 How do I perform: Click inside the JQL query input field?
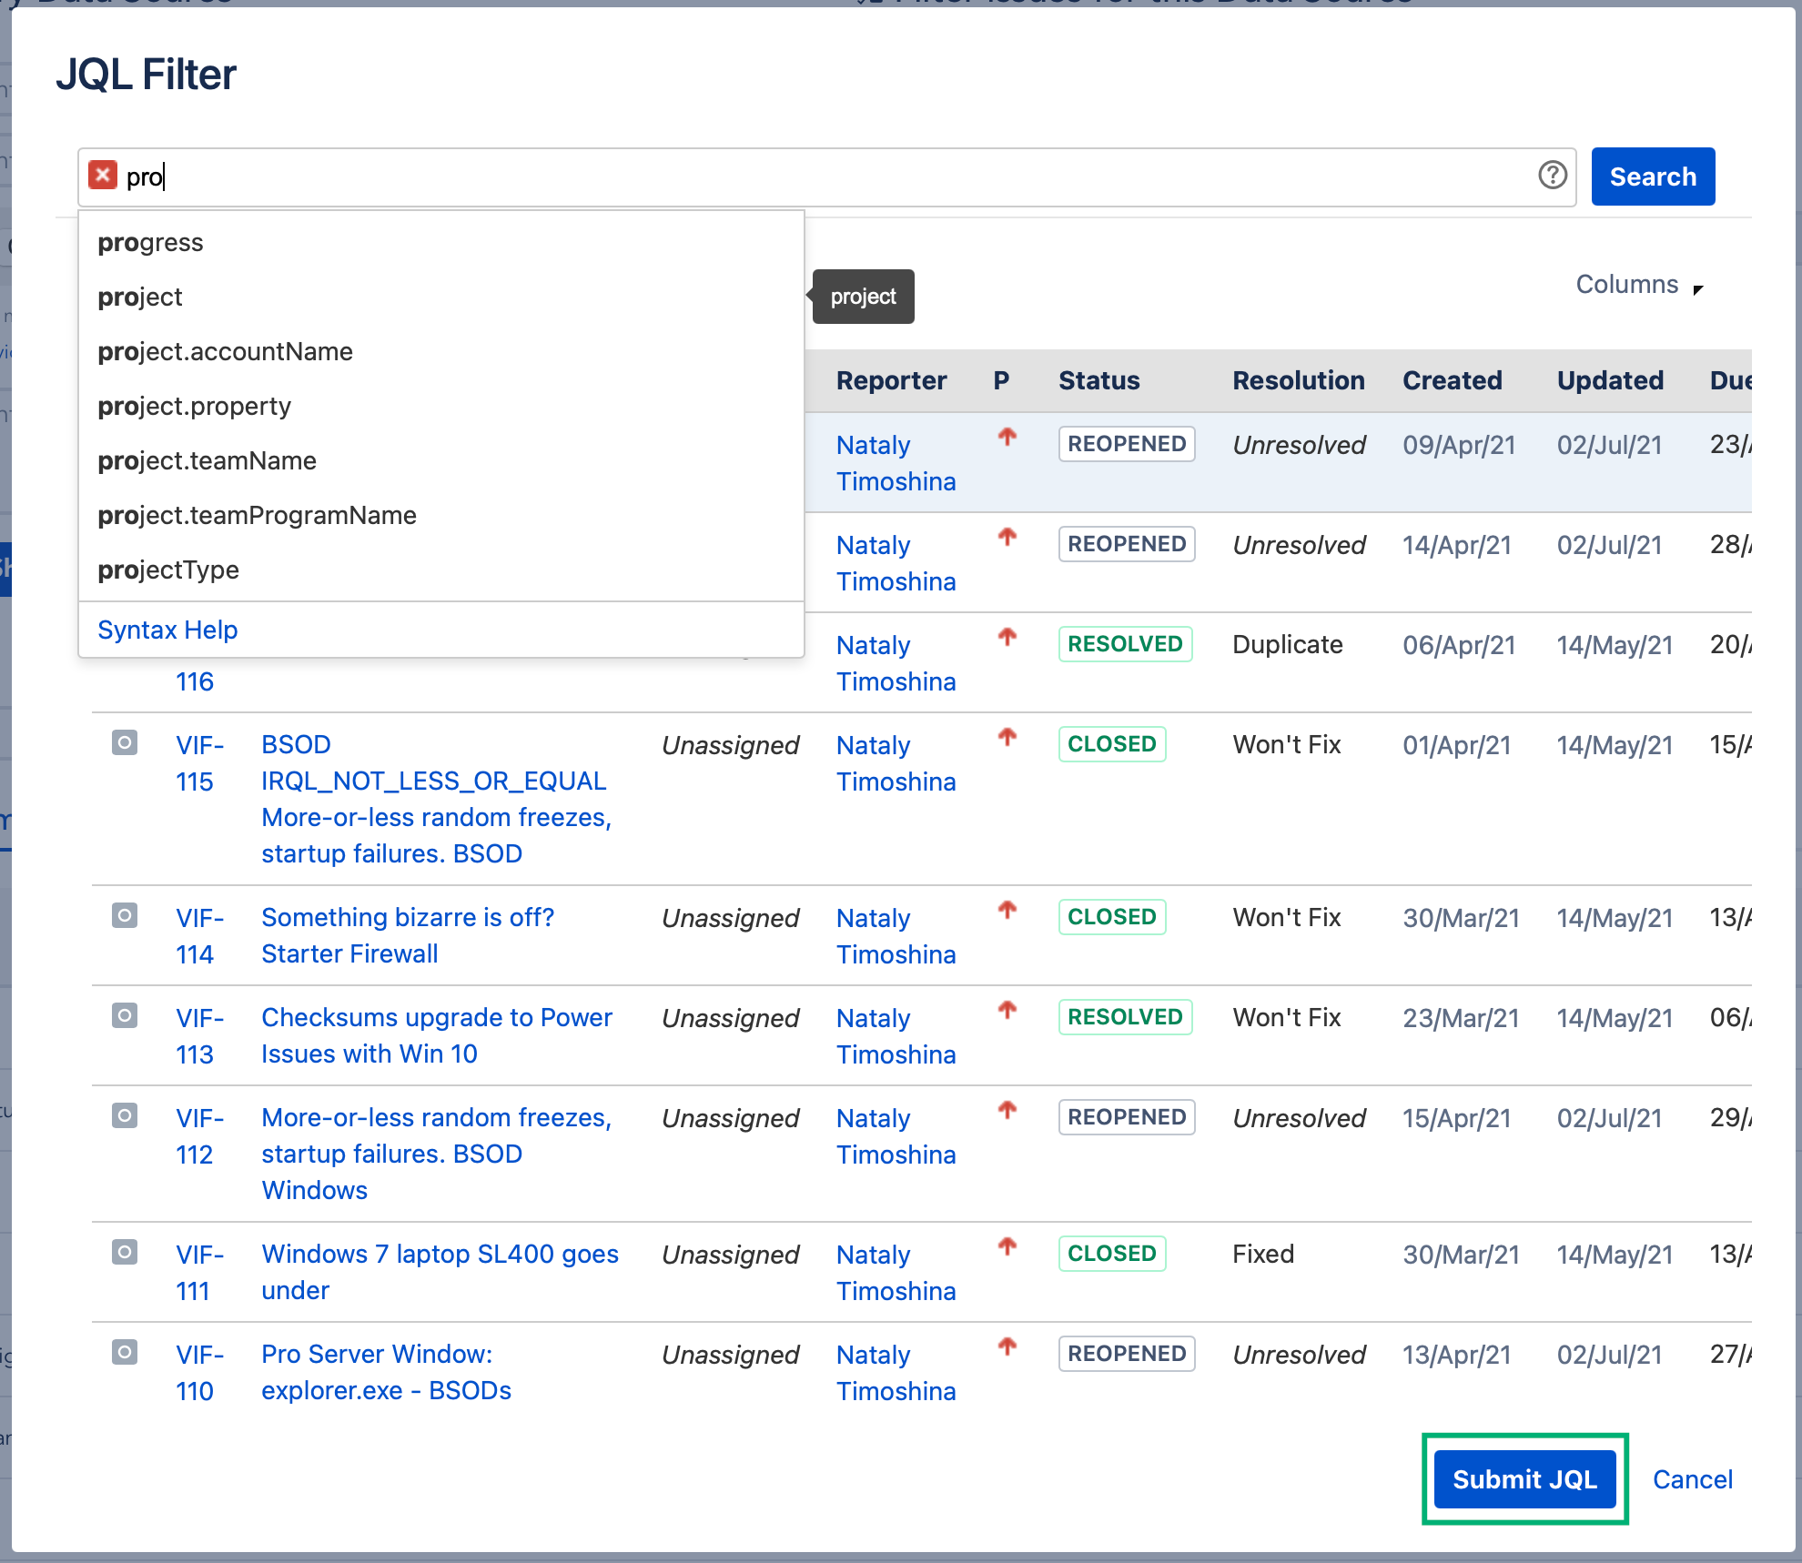tap(546, 176)
